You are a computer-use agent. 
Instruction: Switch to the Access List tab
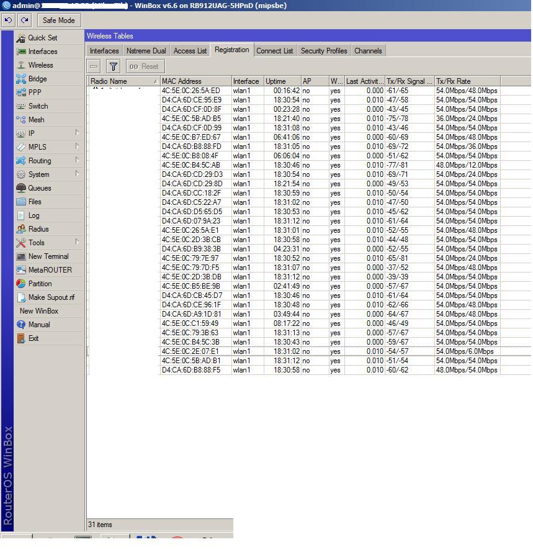pyautogui.click(x=190, y=51)
